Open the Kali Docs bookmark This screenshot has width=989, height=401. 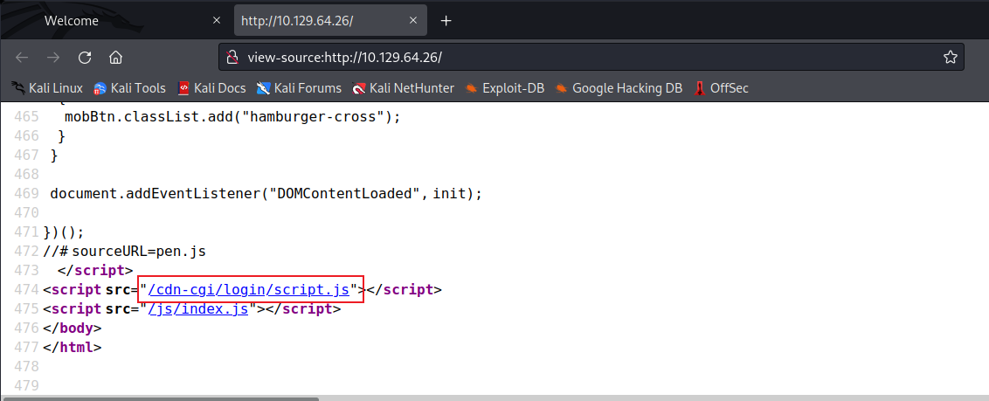click(x=211, y=88)
